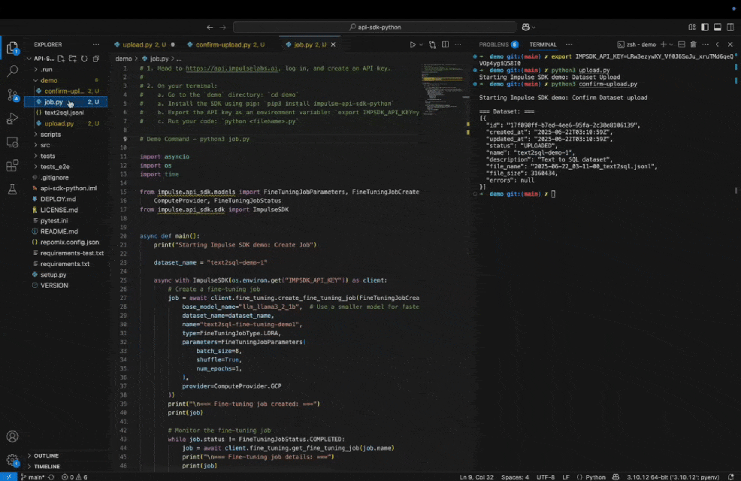
Task: Open text2sql.jsonl in the file tree
Action: (65, 113)
